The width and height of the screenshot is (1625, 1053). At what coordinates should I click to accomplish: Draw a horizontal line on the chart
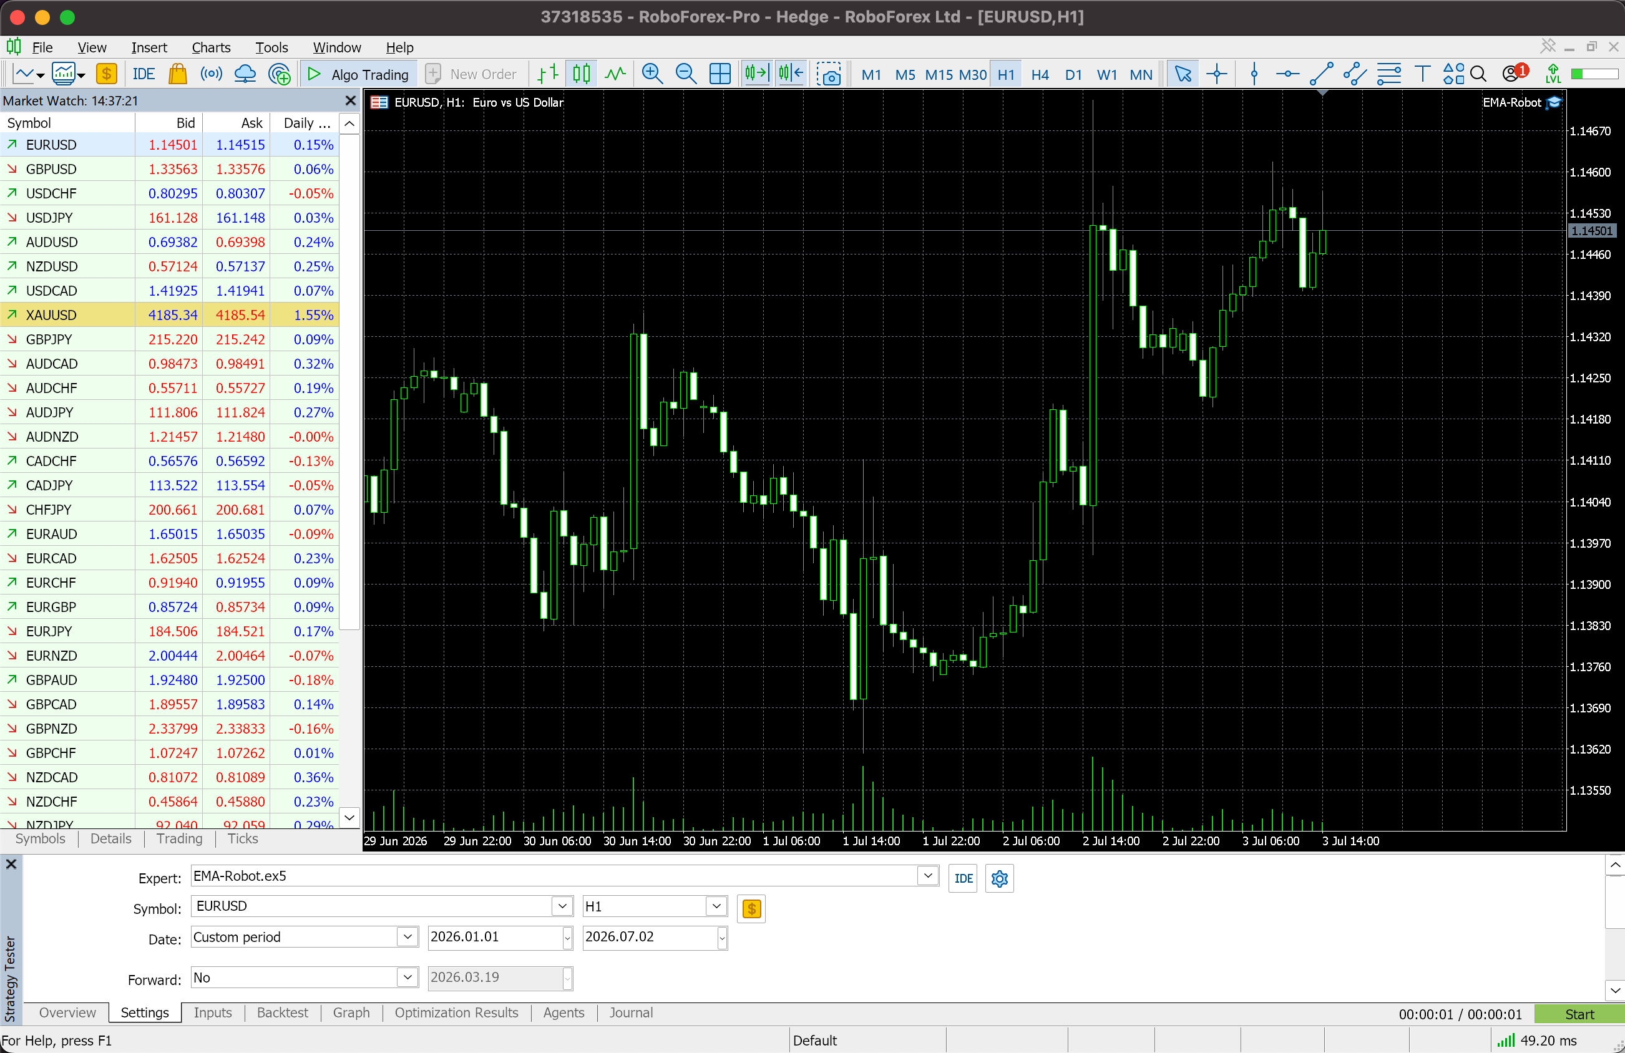tap(1288, 74)
